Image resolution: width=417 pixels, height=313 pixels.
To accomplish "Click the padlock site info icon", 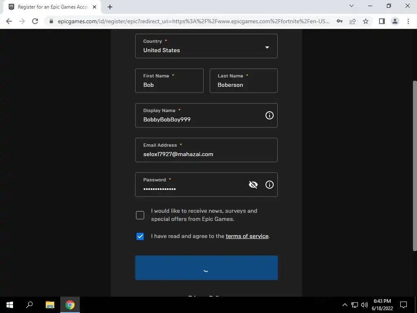I will 51,21.
